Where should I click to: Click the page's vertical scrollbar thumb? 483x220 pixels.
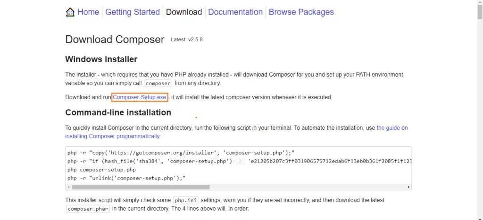pyautogui.click(x=480, y=12)
